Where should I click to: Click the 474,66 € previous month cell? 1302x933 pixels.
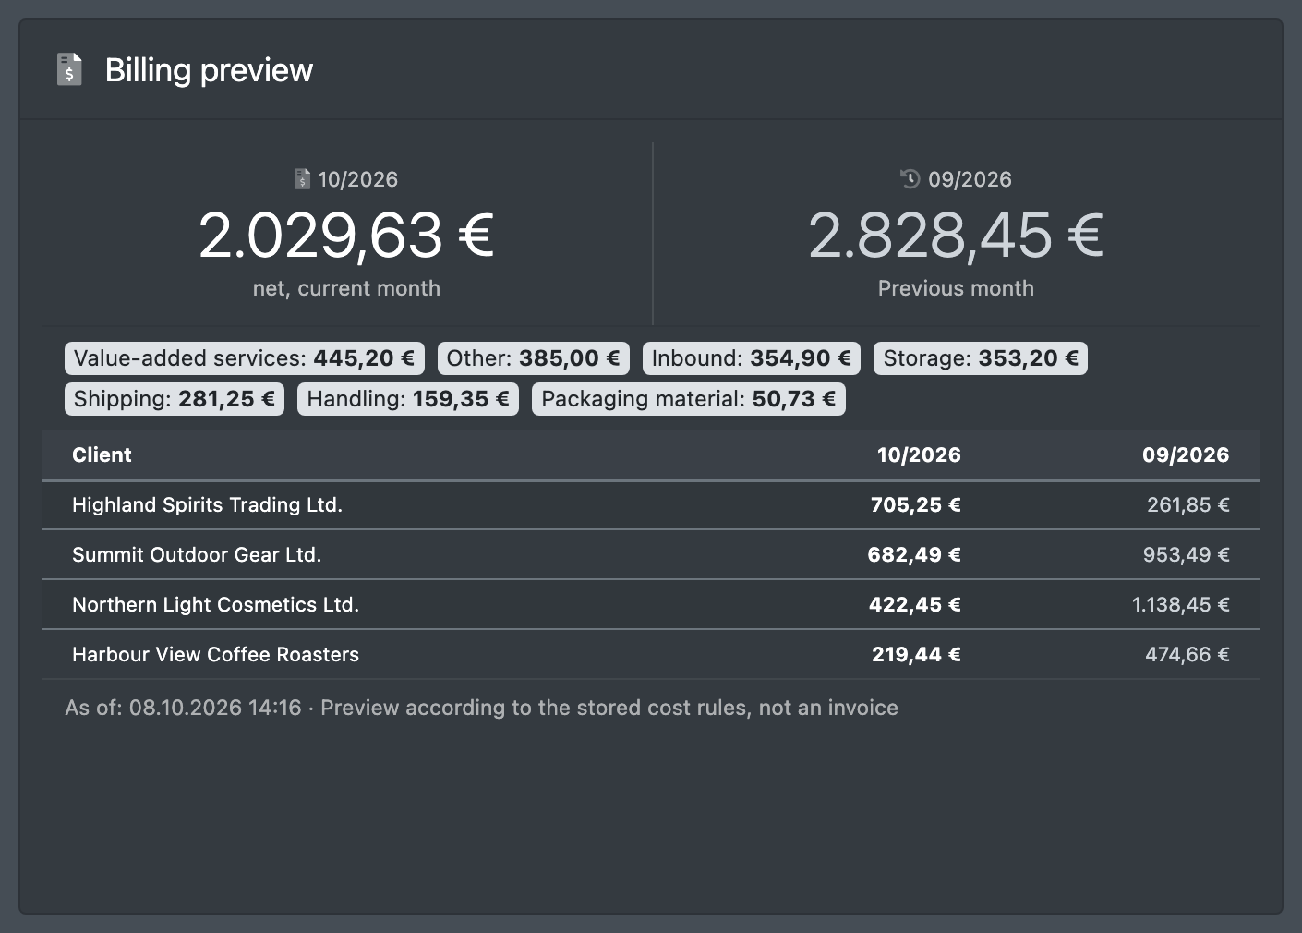tap(1187, 655)
